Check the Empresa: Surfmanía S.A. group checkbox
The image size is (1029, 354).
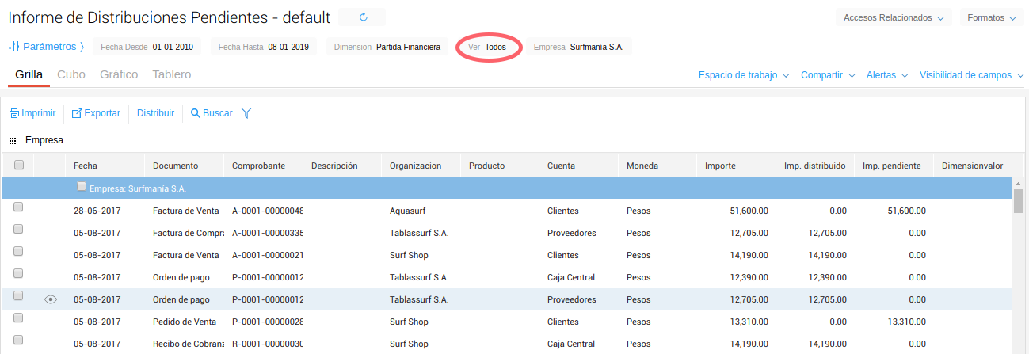[82, 188]
